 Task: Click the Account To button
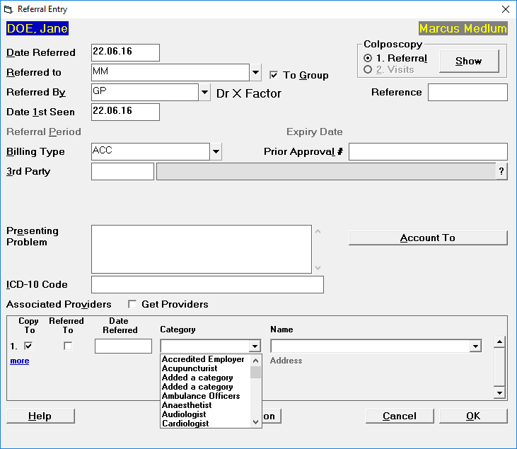point(428,238)
